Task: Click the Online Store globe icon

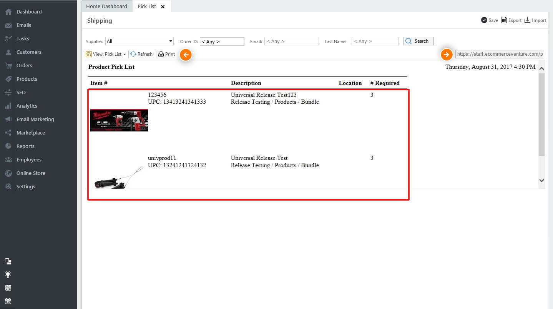Action: coord(8,173)
